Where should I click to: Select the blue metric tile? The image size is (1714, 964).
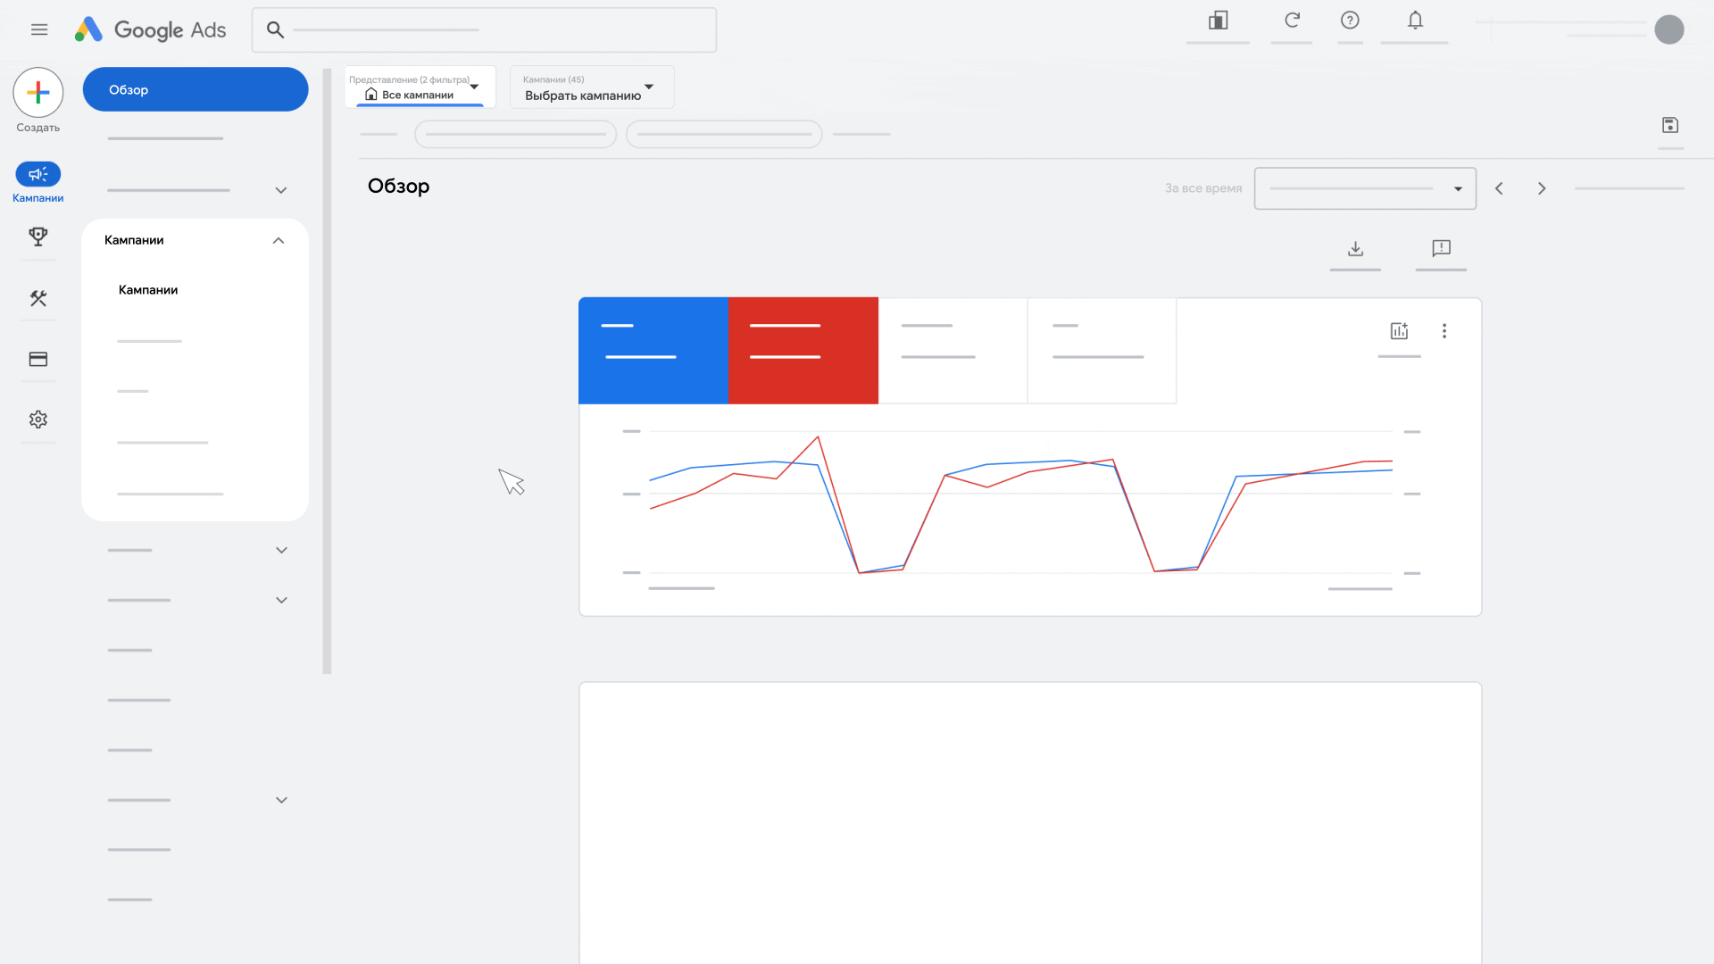point(653,351)
